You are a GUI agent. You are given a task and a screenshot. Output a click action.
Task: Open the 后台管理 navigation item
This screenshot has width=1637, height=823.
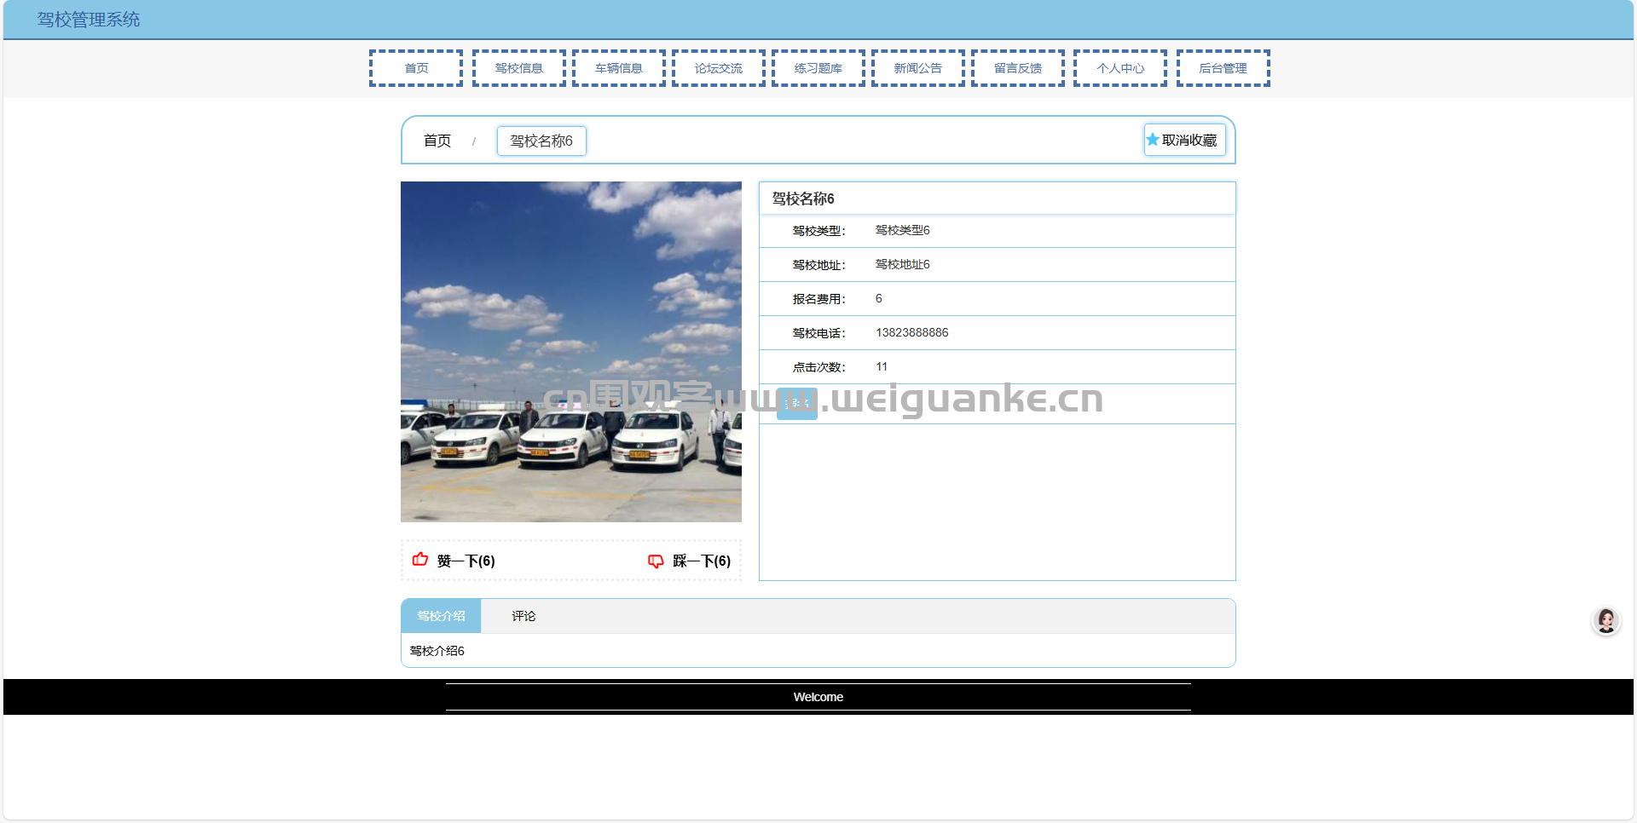(1223, 68)
